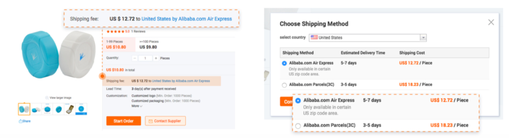This screenshot has width=509, height=138.
Task: Open shipping link in the top callout
Action: (187, 18)
